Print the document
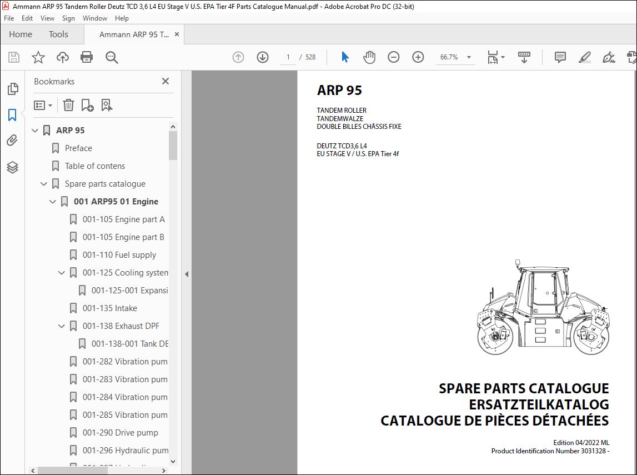This screenshot has width=637, height=475. pos(87,57)
